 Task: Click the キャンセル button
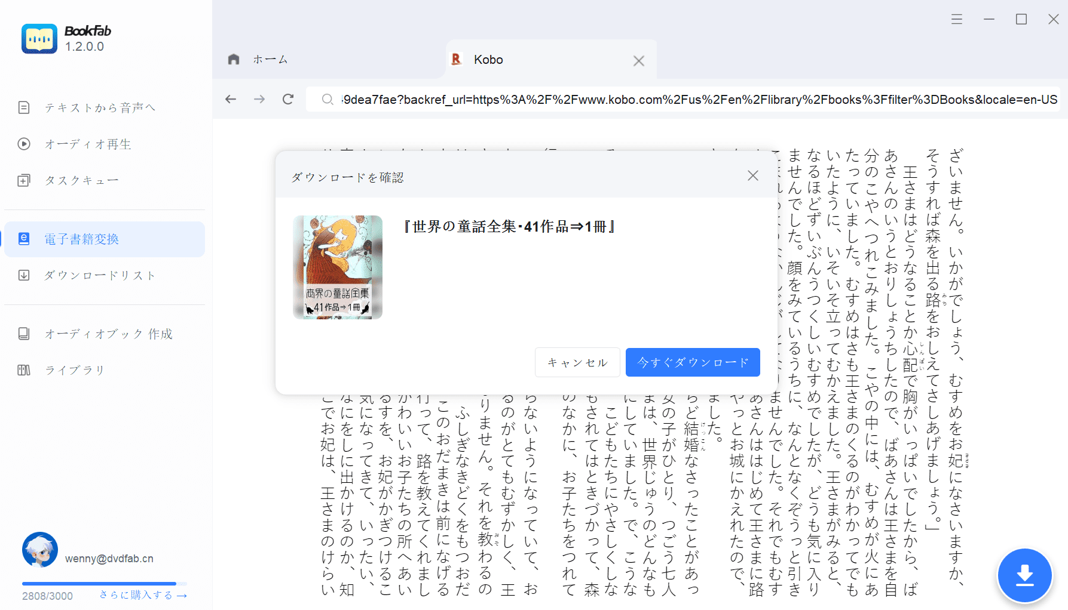(x=577, y=362)
